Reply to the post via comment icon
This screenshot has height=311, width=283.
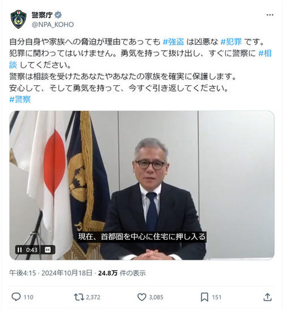16,297
